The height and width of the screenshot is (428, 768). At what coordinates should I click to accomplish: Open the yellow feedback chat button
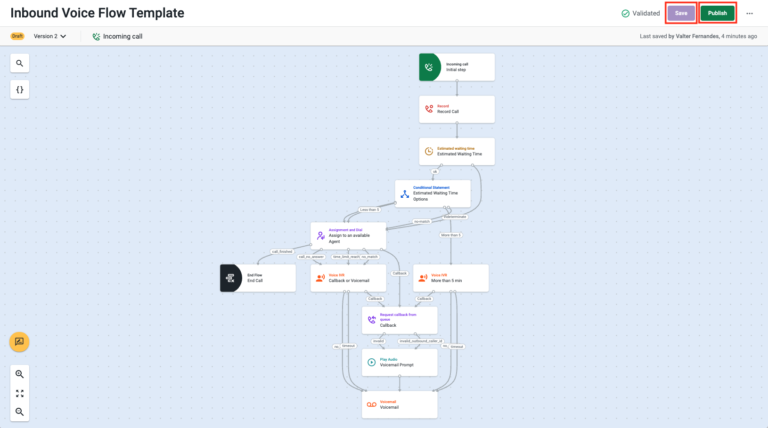pos(19,342)
